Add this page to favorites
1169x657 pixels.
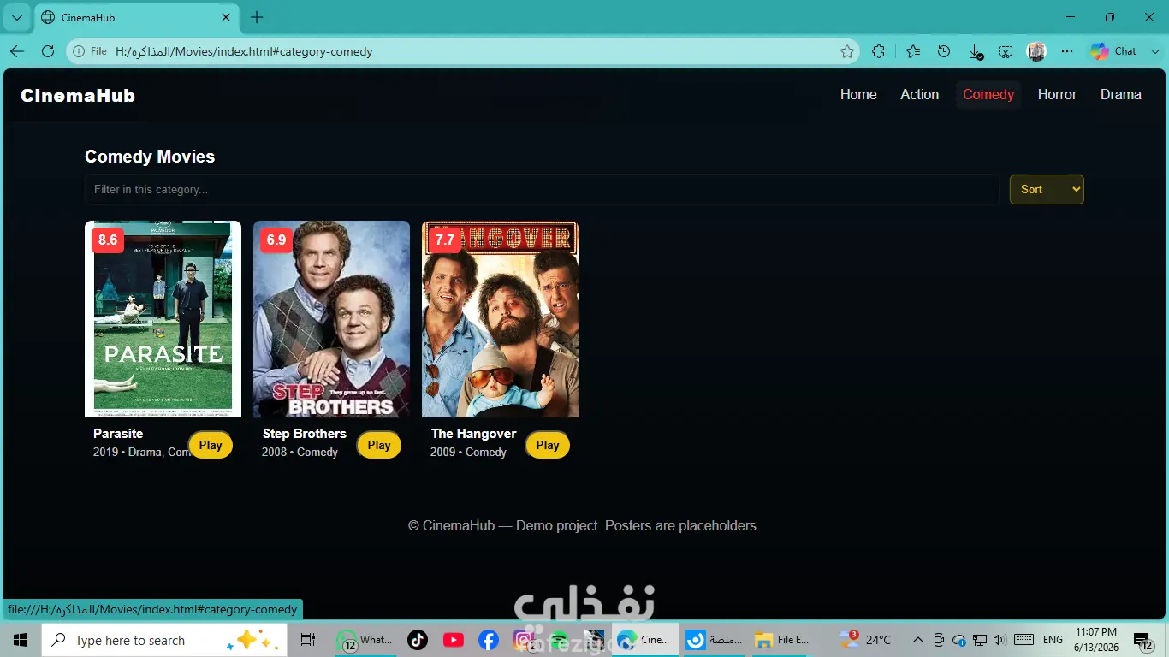(x=847, y=51)
